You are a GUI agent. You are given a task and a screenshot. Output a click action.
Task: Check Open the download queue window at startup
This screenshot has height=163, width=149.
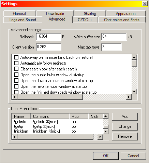(x=16, y=80)
